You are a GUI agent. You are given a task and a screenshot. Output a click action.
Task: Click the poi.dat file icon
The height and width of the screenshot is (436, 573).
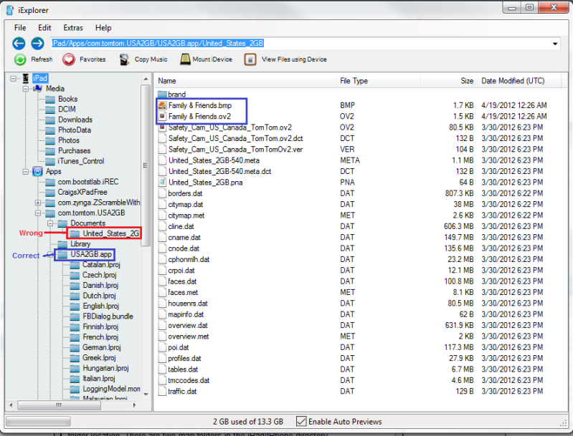point(162,347)
